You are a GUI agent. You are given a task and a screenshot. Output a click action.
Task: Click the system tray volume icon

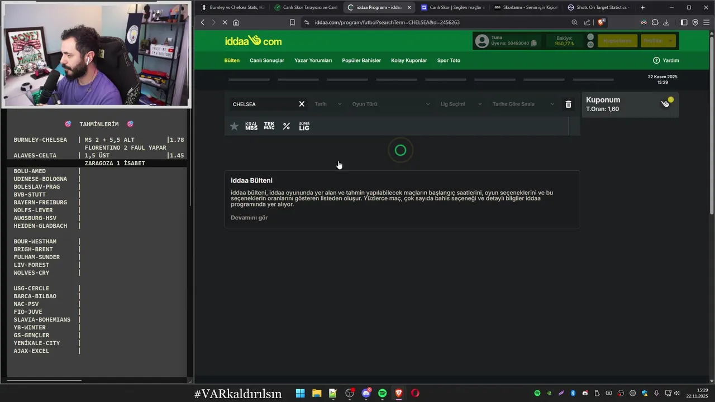pyautogui.click(x=678, y=393)
